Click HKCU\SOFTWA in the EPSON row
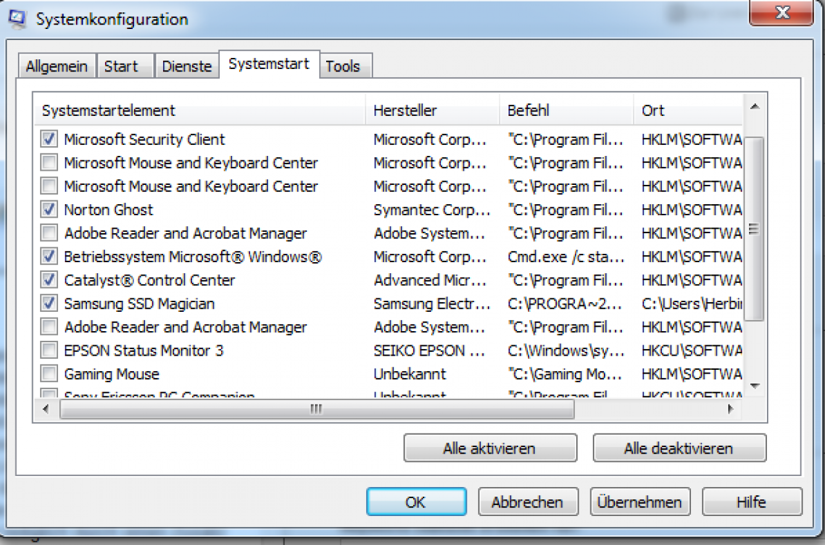 point(692,350)
